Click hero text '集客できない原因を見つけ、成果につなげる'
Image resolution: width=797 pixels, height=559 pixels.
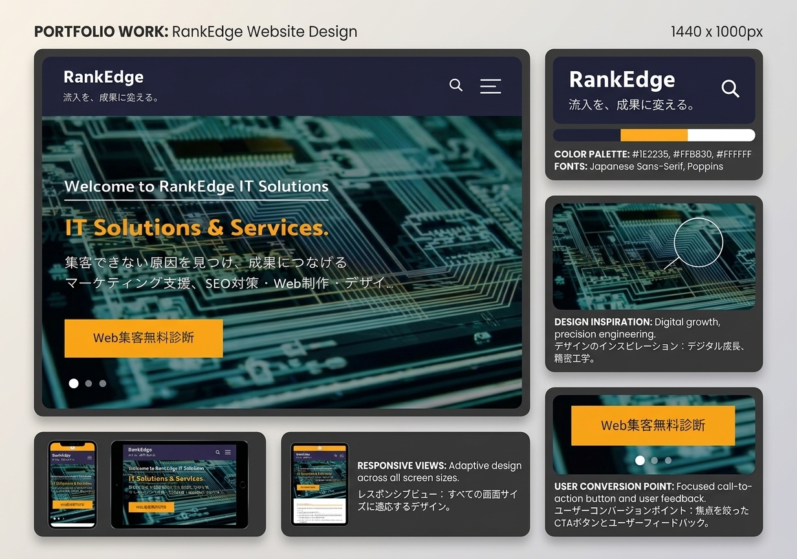coord(206,263)
